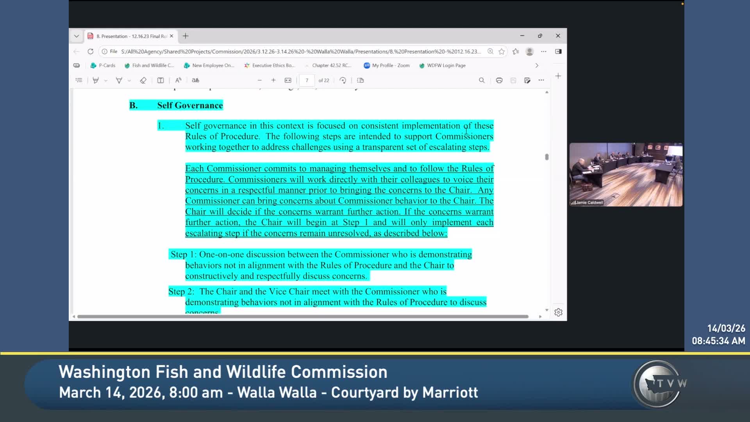The width and height of the screenshot is (750, 422).
Task: Rotate the PDF page
Action: coord(343,80)
